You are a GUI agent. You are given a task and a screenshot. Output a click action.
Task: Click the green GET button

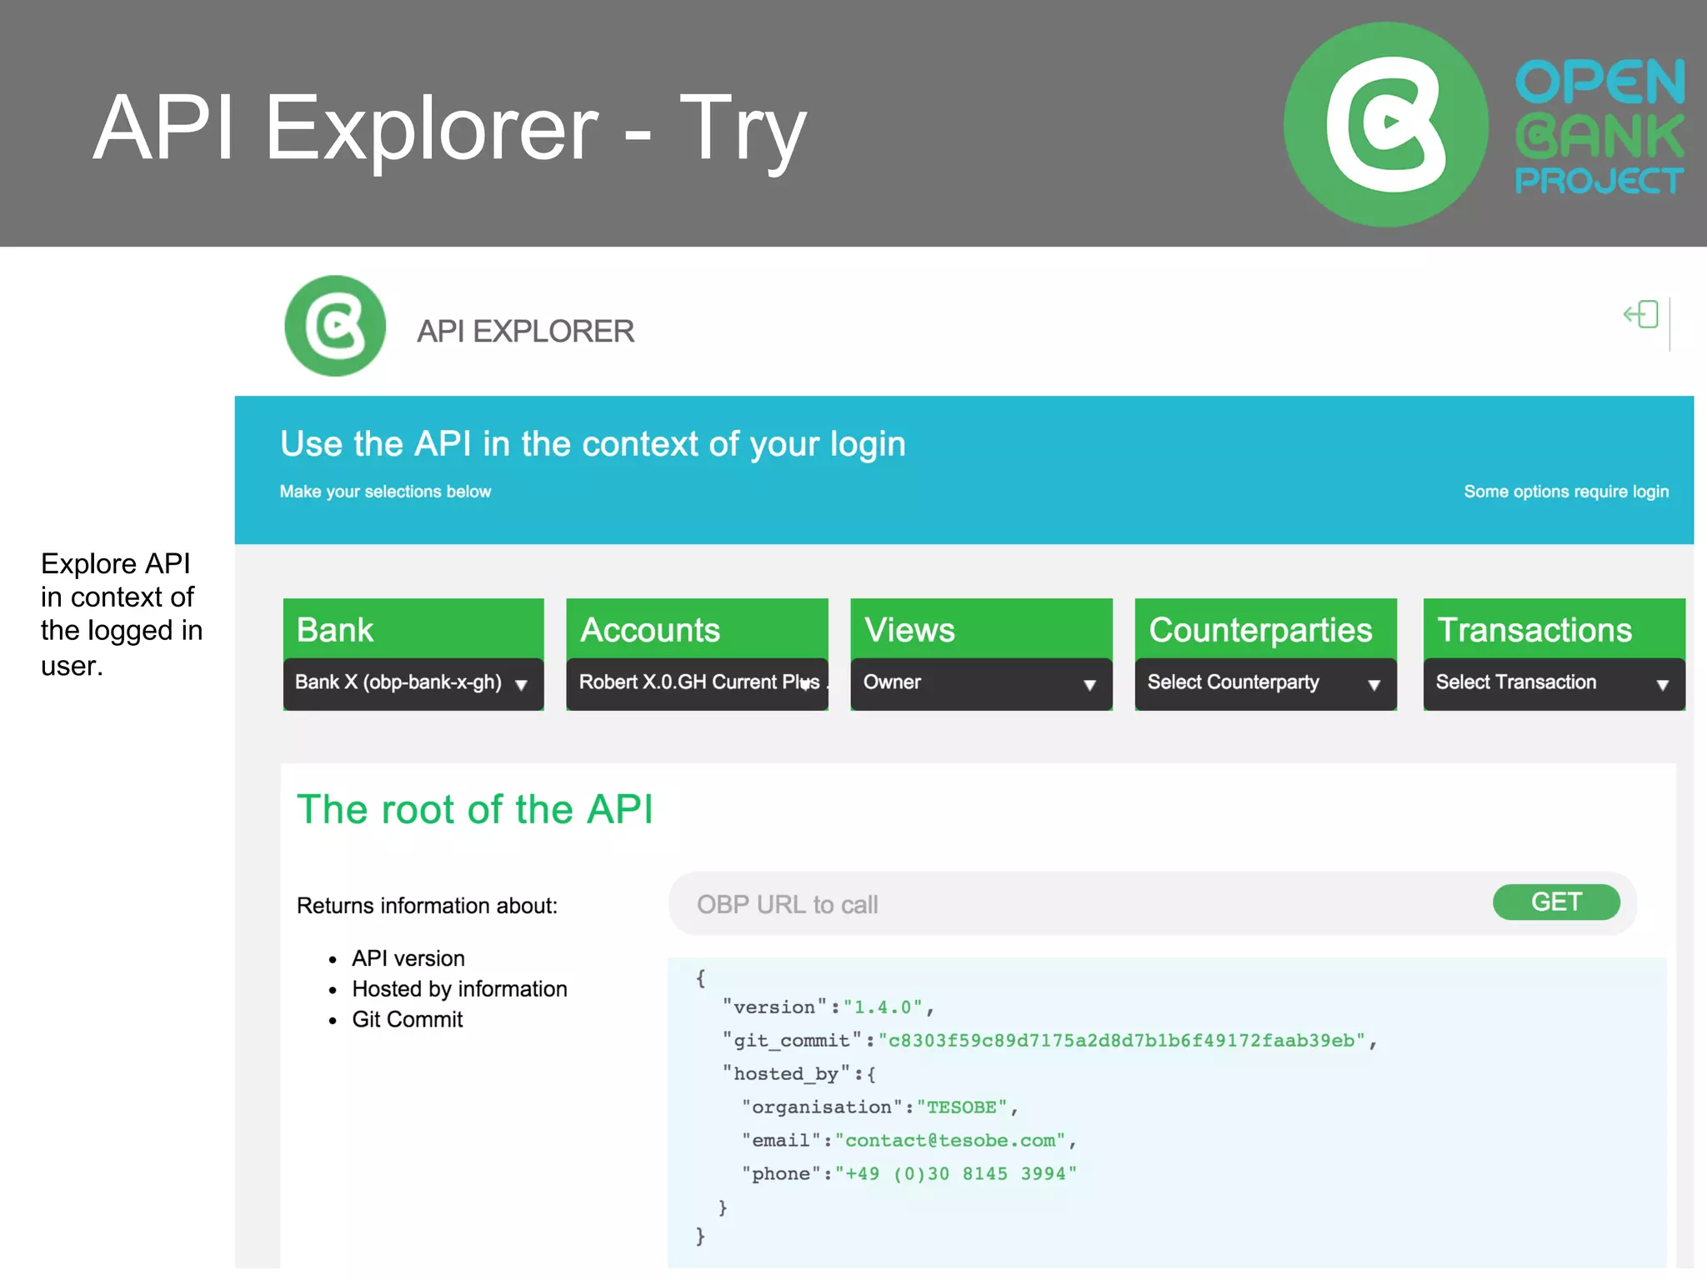point(1556,902)
